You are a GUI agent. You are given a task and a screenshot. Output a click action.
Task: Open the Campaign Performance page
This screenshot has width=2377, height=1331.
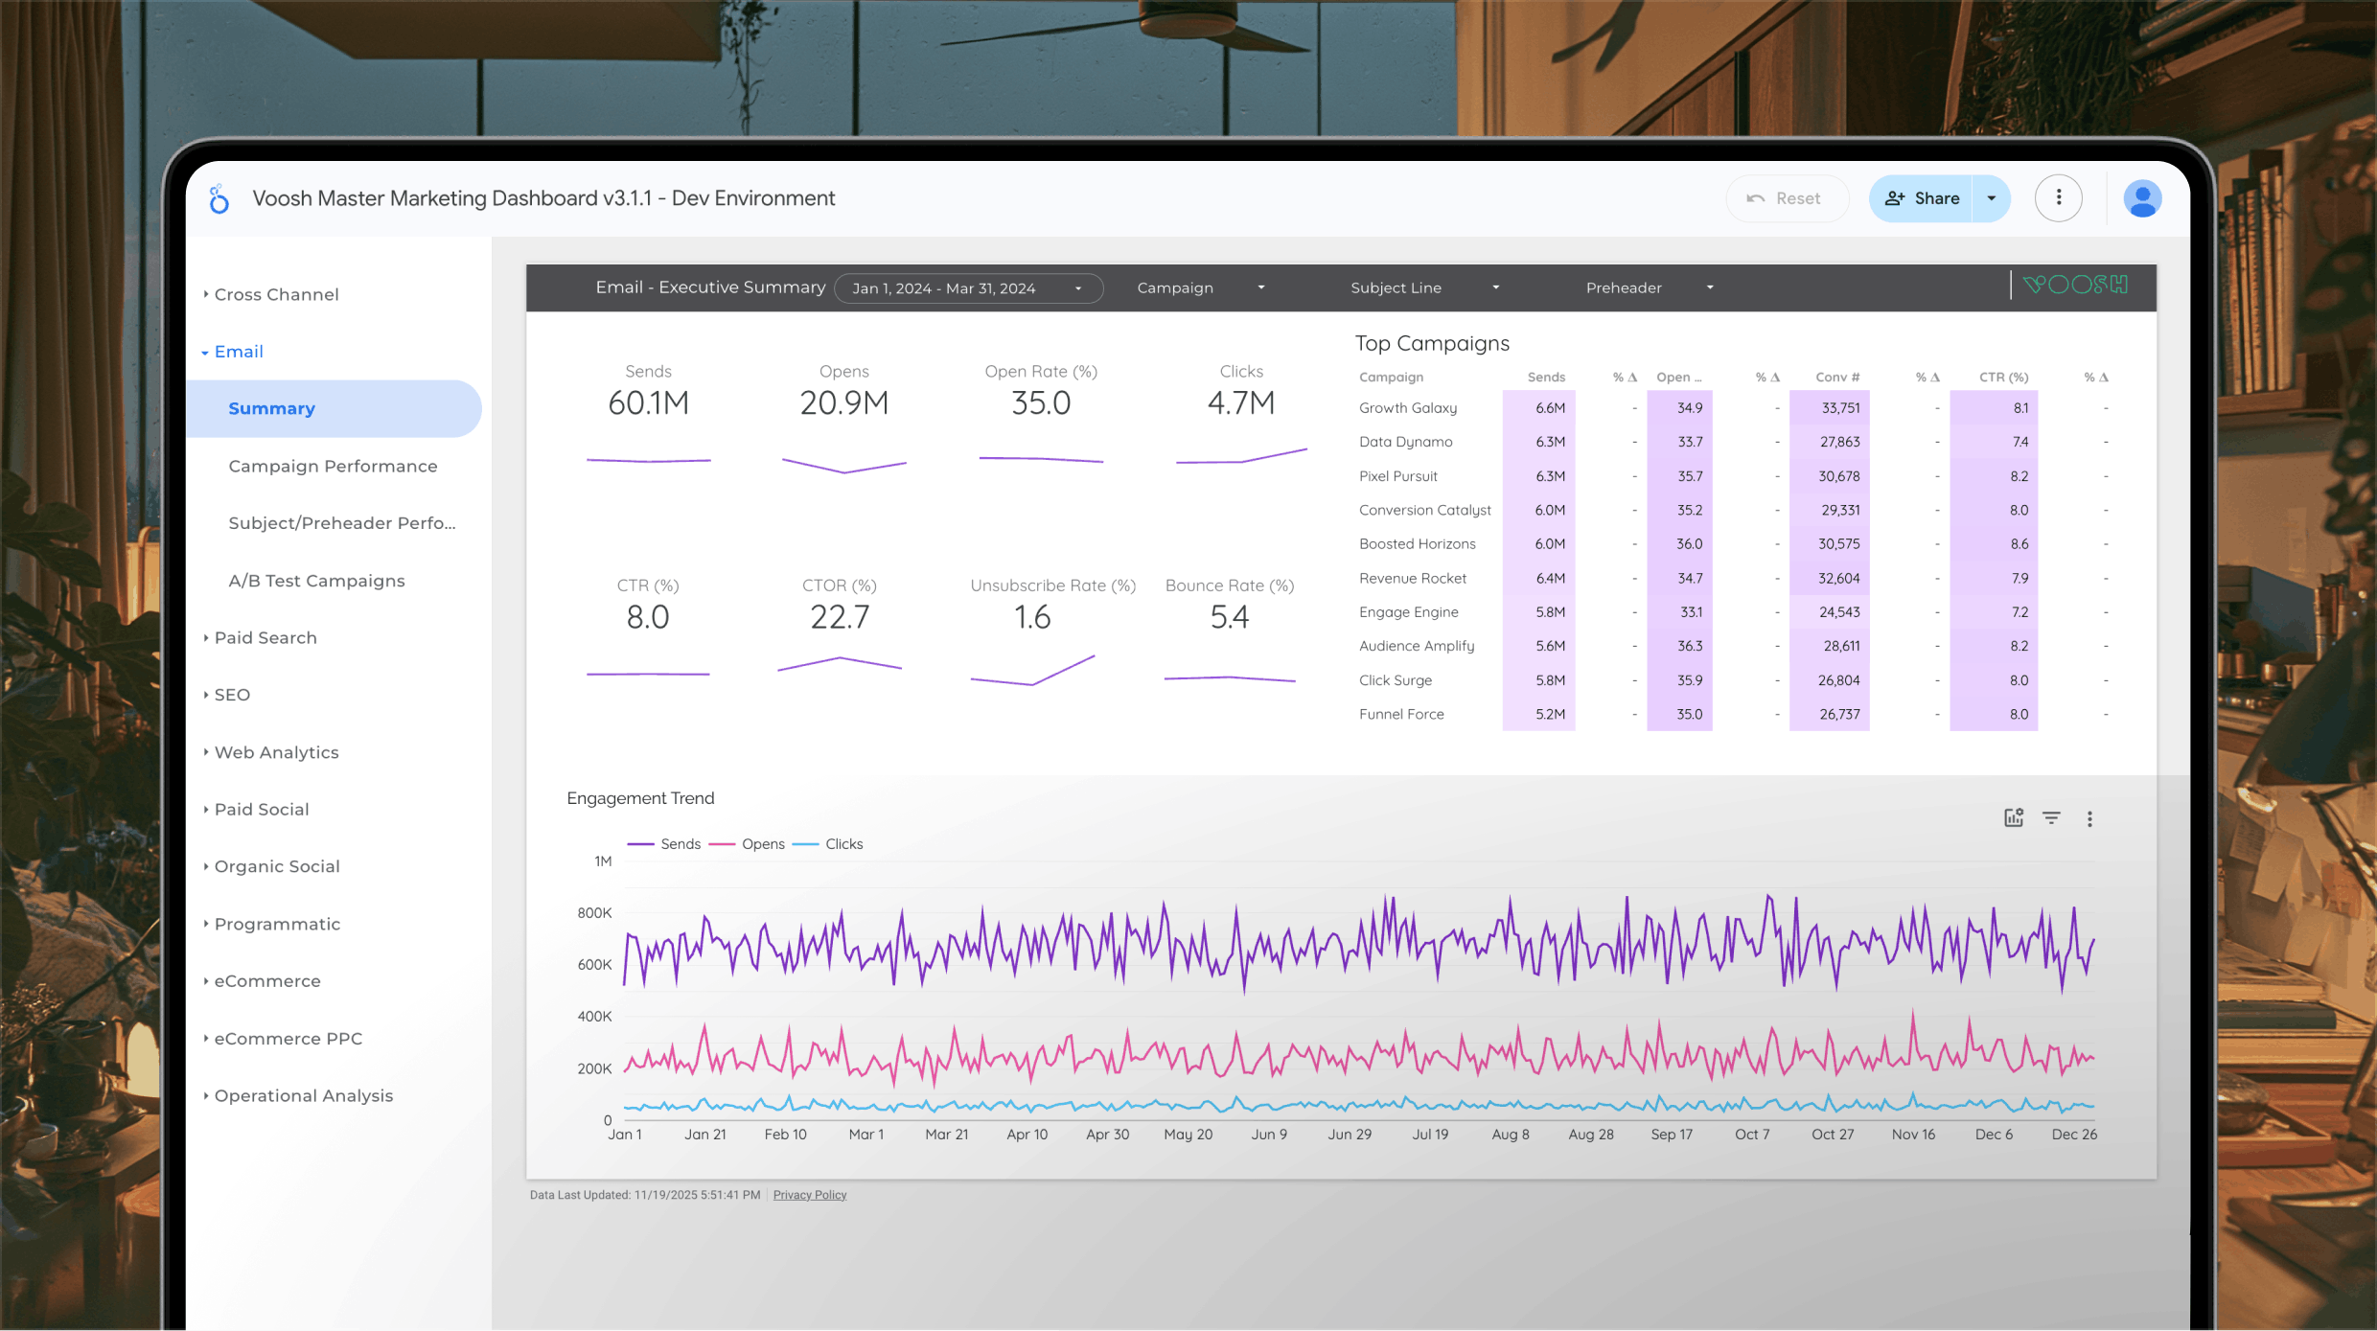point(333,466)
